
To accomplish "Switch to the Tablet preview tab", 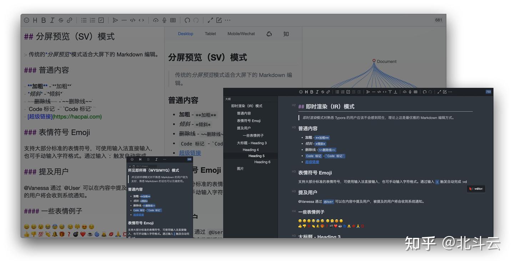I will [210, 34].
